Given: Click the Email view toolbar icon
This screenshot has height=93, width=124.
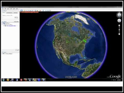Looking at the screenshot, I should coord(46,10).
